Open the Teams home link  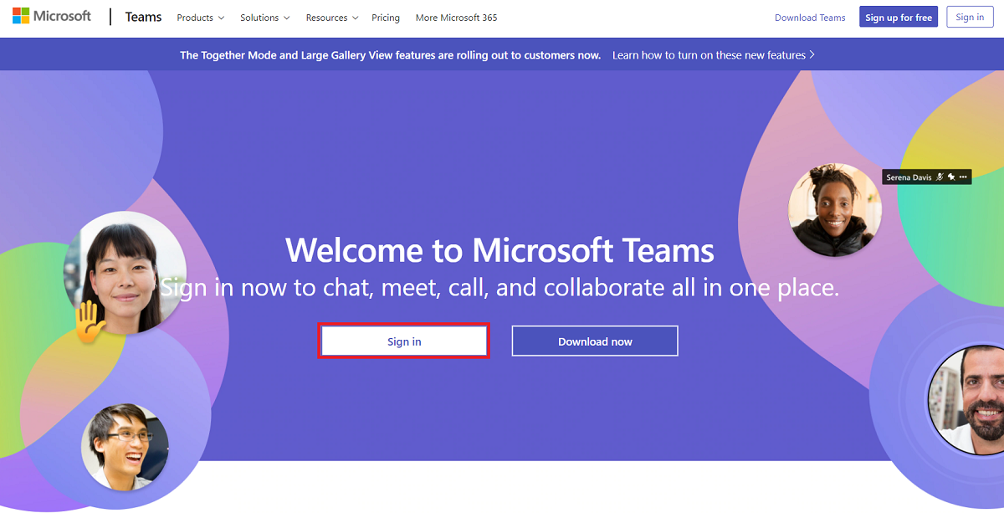pos(143,17)
